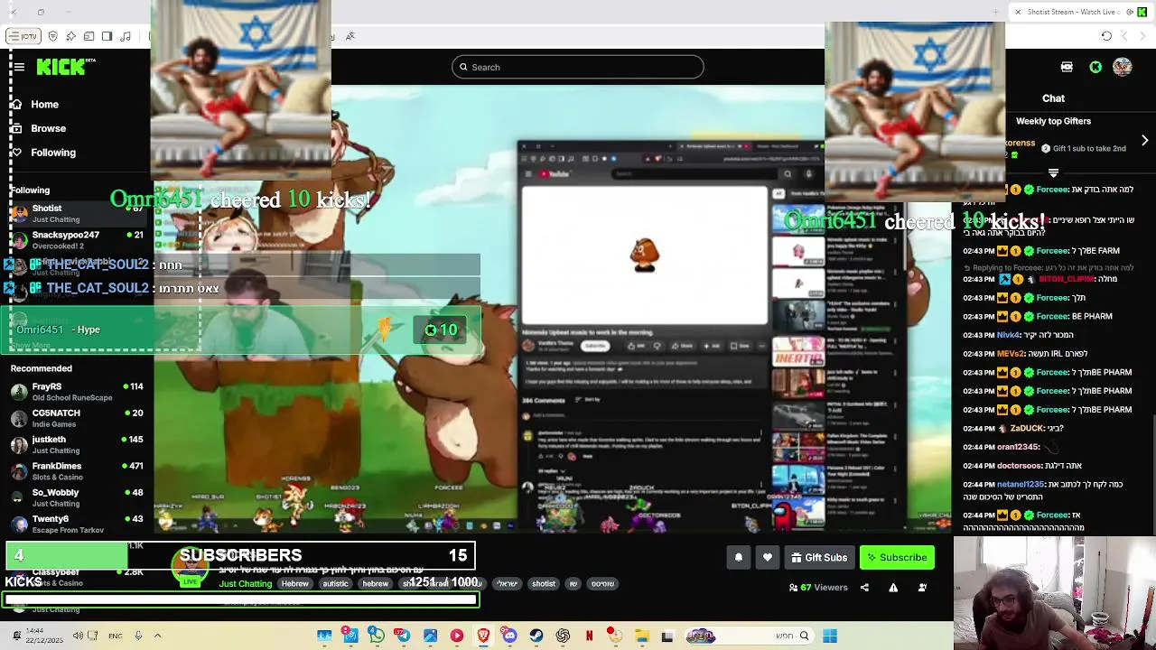
Task: Click Gift 1 sub to take 2nd
Action: (x=1083, y=148)
